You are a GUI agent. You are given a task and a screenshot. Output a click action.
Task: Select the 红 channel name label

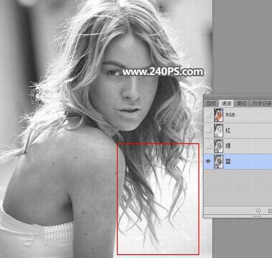[x=228, y=130]
